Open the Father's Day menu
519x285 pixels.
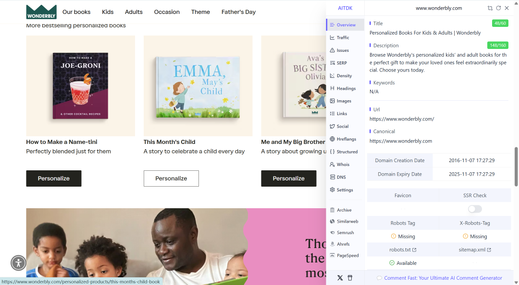click(238, 12)
